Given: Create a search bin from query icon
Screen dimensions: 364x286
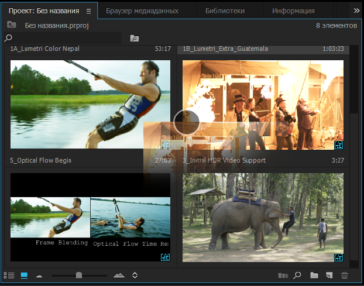Looking at the screenshot, I should [x=135, y=38].
